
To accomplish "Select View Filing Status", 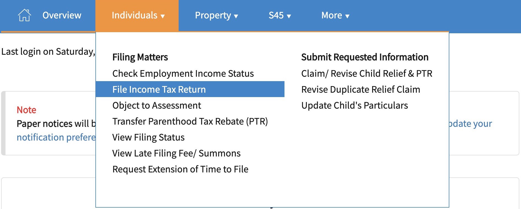I will tap(148, 137).
